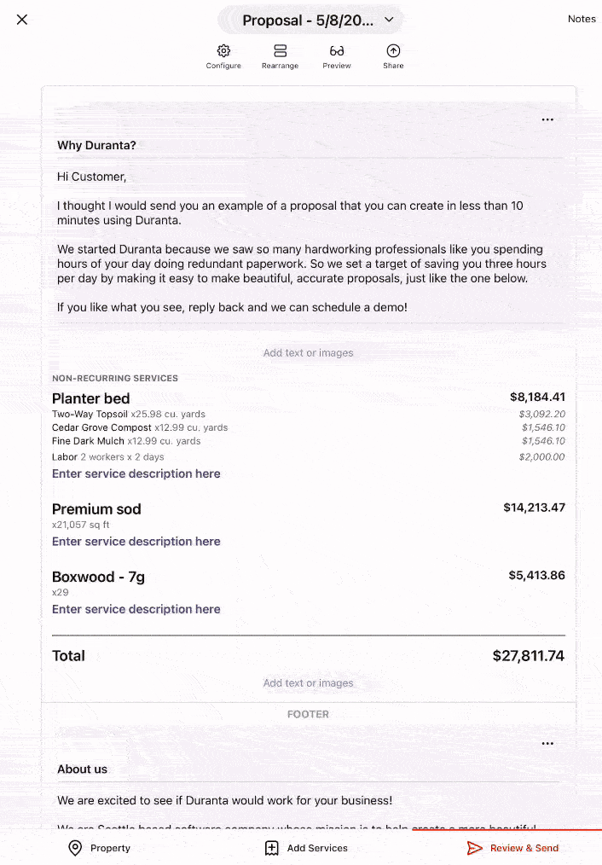
Task: Select the Premium sod price $14,213.47
Action: click(534, 508)
